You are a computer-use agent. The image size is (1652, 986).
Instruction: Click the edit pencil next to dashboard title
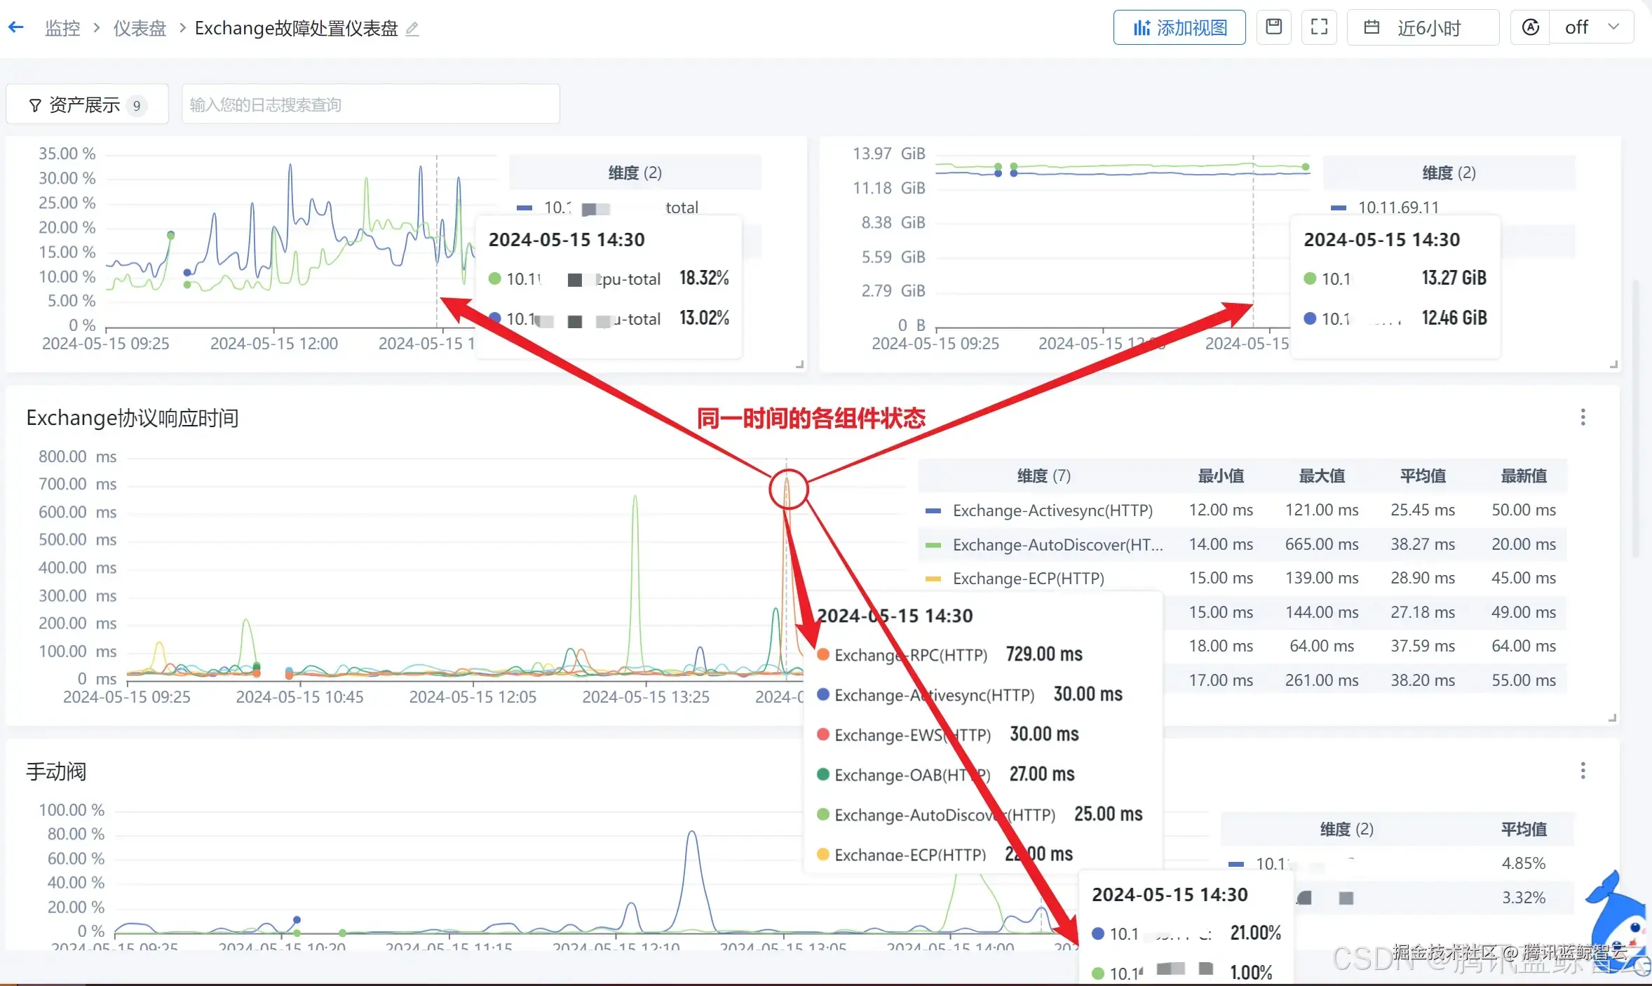412,29
